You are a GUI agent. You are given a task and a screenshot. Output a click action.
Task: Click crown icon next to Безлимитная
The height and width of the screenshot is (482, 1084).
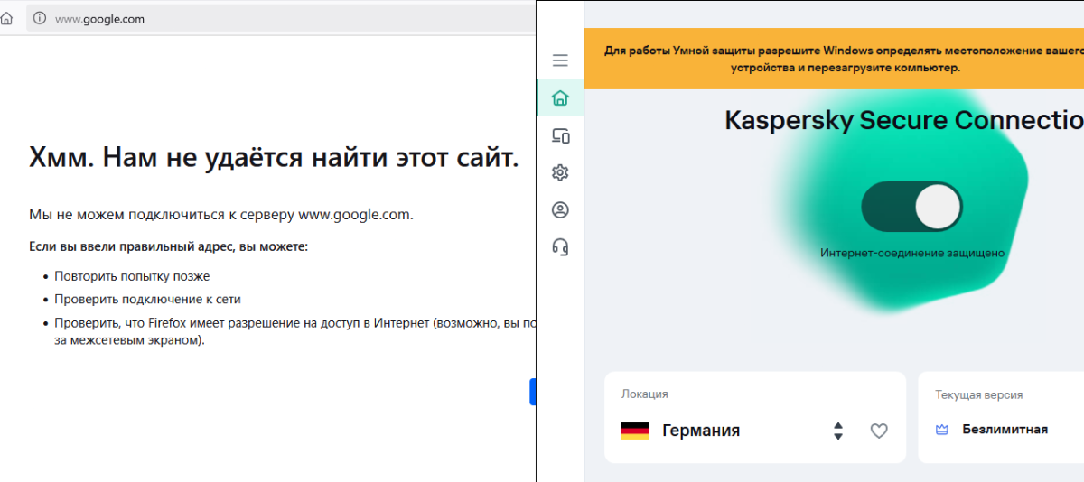941,430
